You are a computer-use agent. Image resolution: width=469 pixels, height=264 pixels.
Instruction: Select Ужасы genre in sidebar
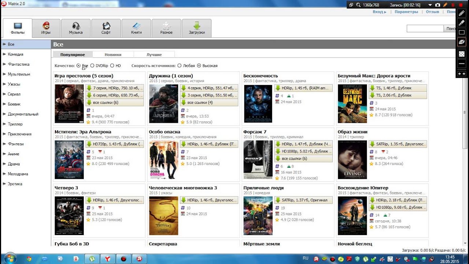(25, 84)
